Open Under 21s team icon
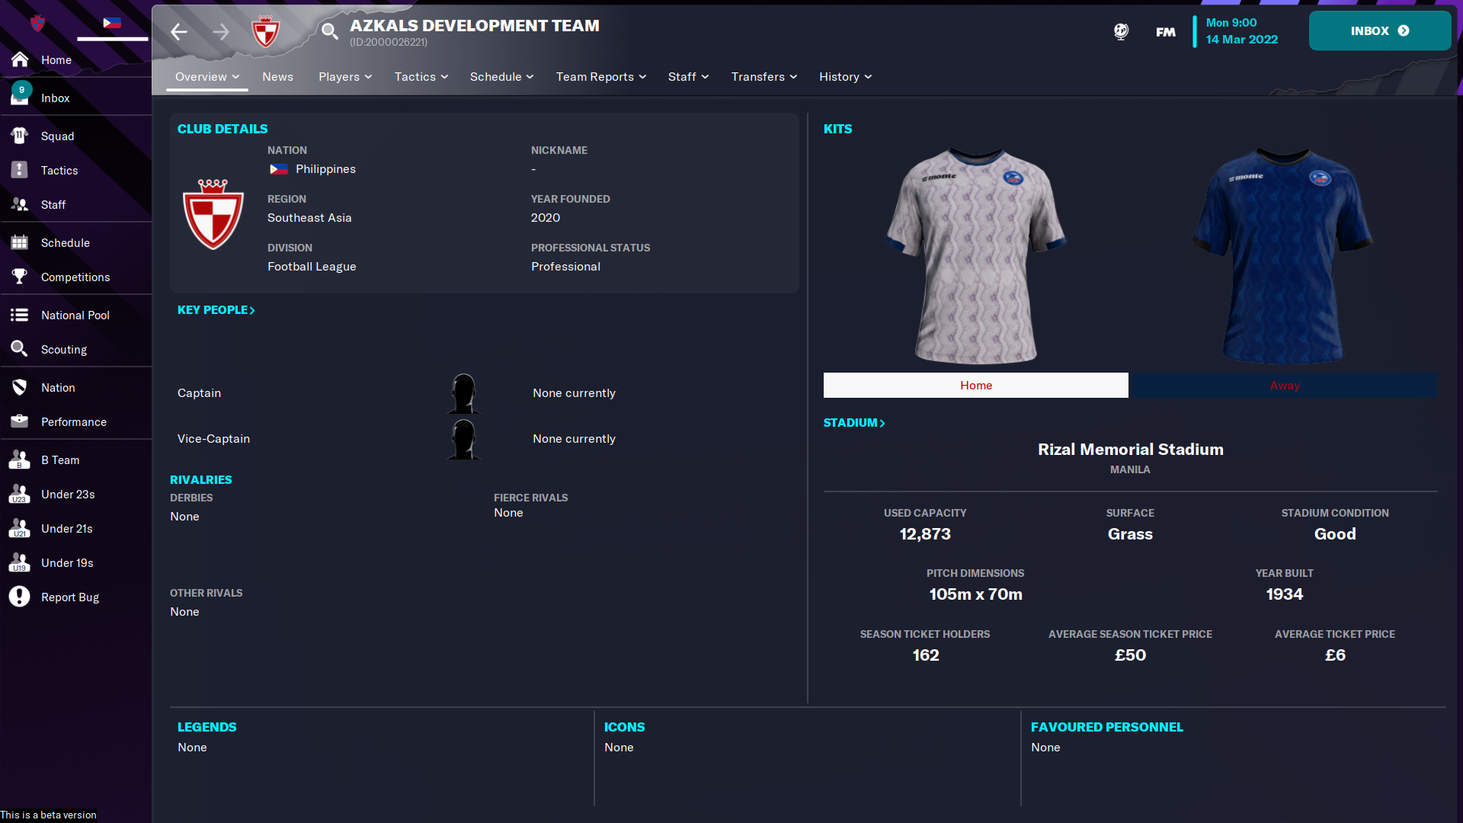1463x823 pixels. (x=20, y=528)
